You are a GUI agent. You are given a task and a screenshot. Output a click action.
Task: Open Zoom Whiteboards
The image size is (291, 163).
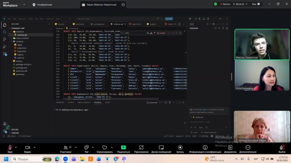[x=161, y=149]
